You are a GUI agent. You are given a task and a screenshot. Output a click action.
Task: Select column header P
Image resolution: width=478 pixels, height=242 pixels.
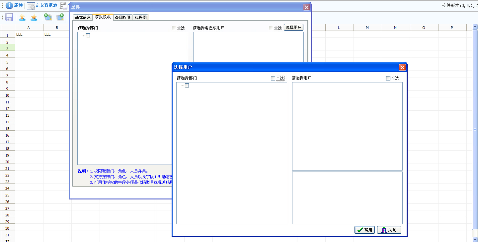coord(452,28)
